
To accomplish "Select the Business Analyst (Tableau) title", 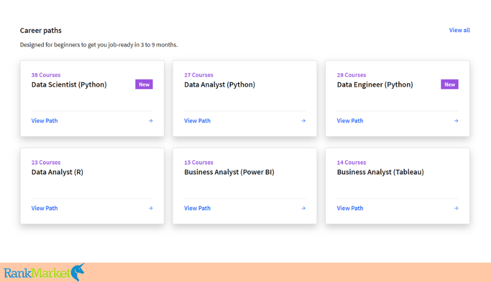I will click(380, 172).
